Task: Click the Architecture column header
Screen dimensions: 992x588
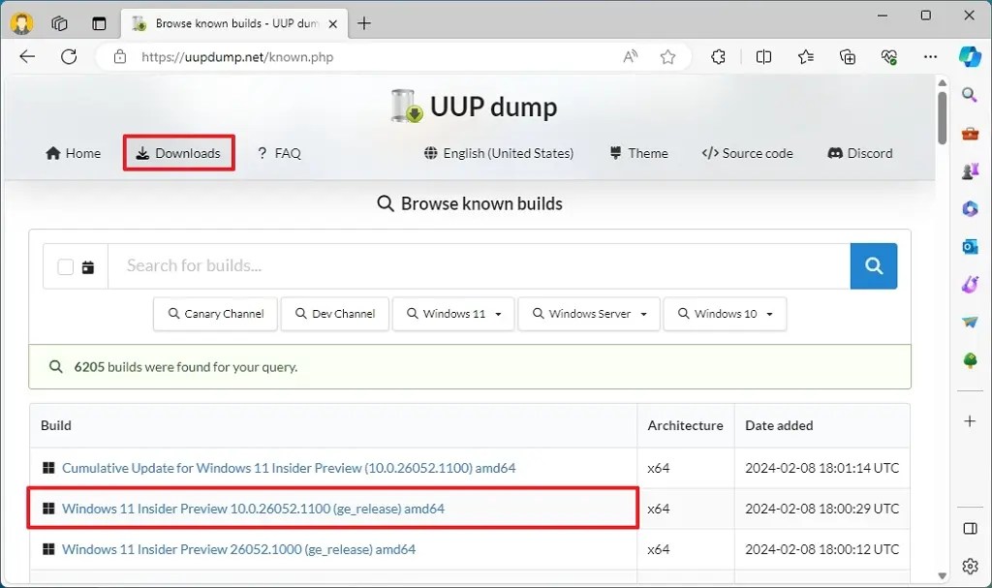Action: (685, 425)
